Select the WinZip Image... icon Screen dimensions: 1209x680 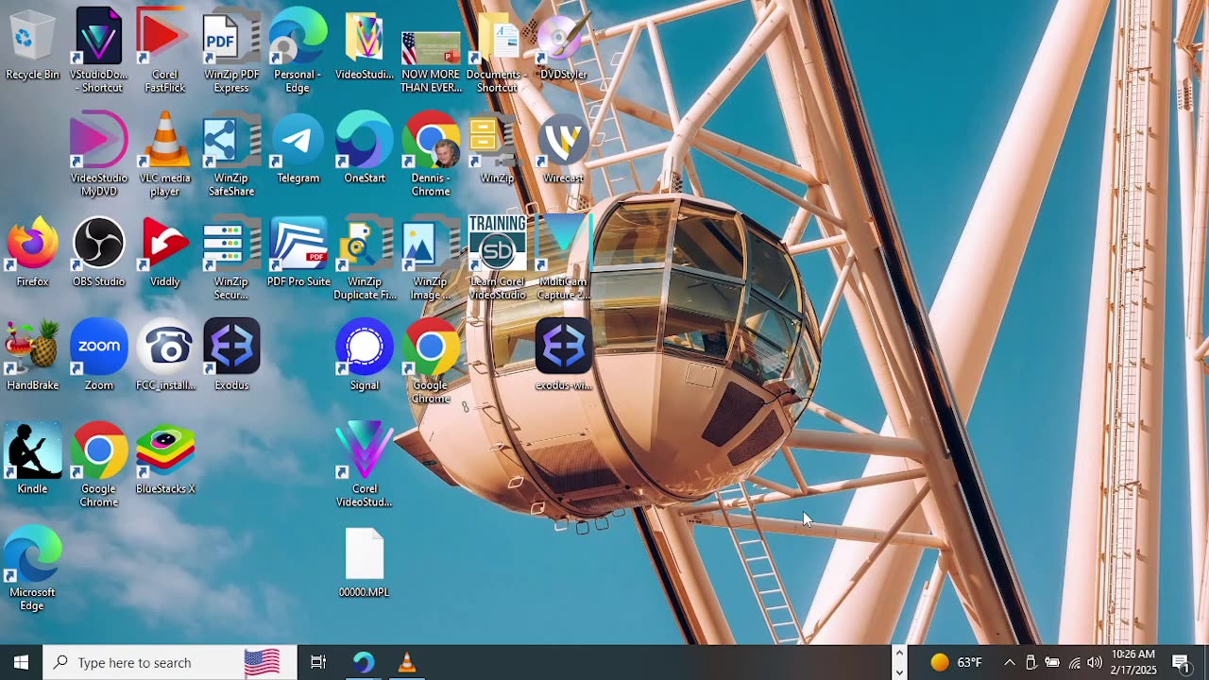click(x=431, y=258)
